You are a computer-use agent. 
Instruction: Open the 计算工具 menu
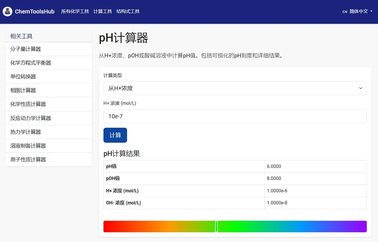103,11
